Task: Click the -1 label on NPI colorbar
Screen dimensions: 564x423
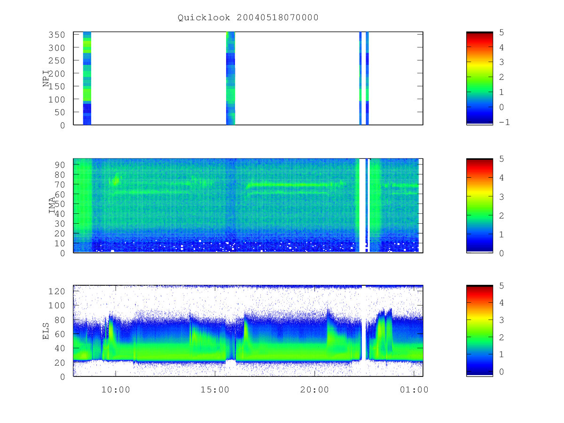Action: pos(505,122)
